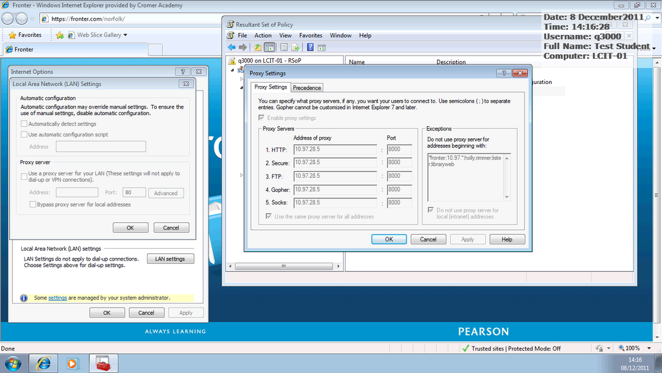The image size is (662, 373).
Task: Open search options dropdown at top right
Action: [657, 19]
